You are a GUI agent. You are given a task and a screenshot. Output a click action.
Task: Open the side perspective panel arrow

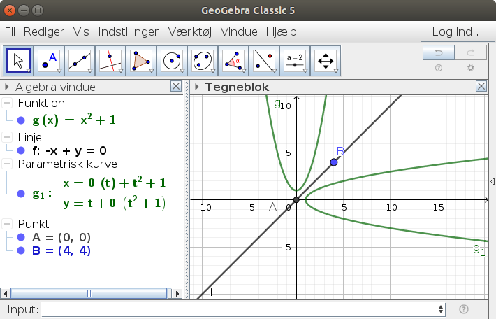point(493,181)
